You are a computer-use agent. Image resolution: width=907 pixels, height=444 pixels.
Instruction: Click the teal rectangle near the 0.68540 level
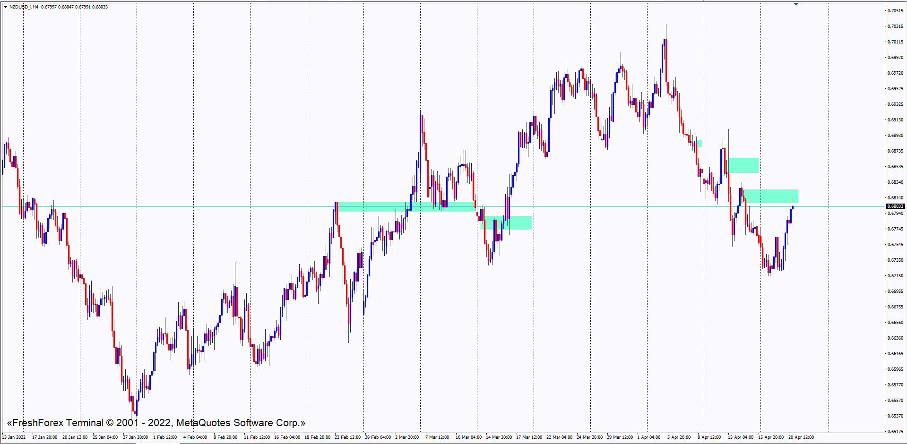click(743, 165)
